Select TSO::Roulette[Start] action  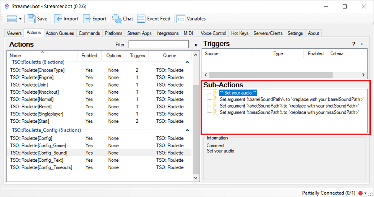click(x=99, y=121)
